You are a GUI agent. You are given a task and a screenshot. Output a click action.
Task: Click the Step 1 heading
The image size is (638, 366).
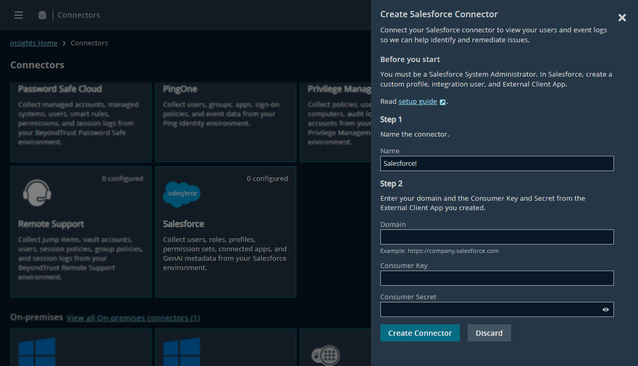pyautogui.click(x=391, y=119)
